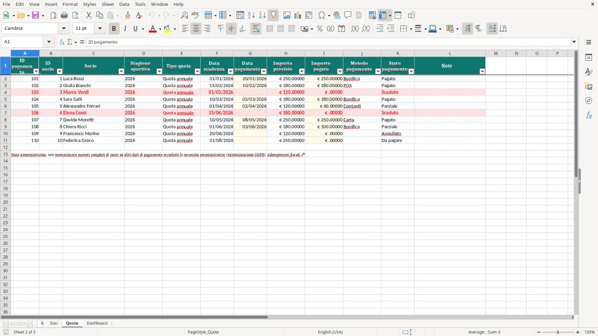This screenshot has height=336, width=598.
Task: Open the Function Wizard fx icon
Action: click(62, 42)
